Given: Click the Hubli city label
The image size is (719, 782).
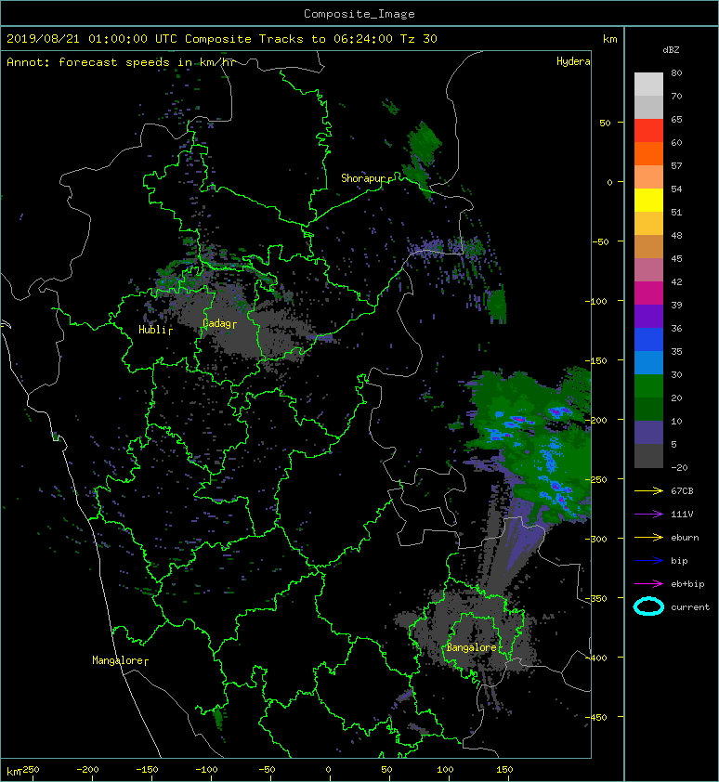Looking at the screenshot, I should pyautogui.click(x=152, y=330).
